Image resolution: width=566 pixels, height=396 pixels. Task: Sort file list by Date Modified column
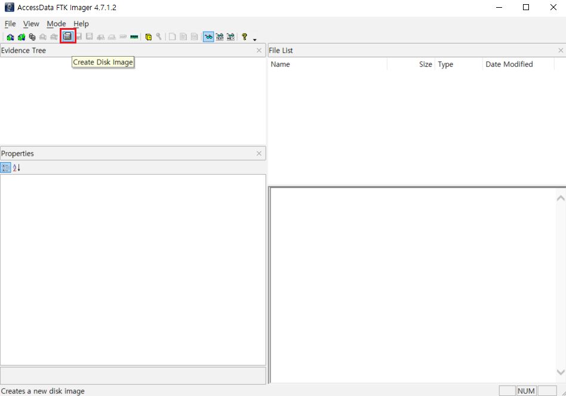pyautogui.click(x=518, y=64)
